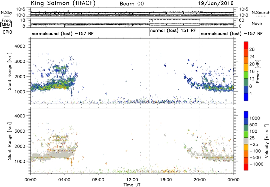Click the '3000' tick on velocity panel
The width and height of the screenshot is (270, 187).
pos(20,131)
